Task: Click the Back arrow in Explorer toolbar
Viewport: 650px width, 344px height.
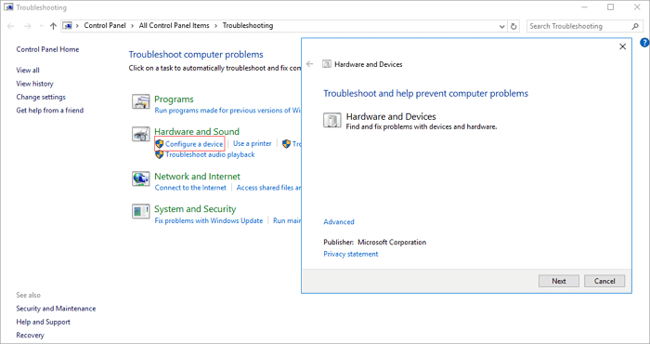Action: (x=11, y=26)
